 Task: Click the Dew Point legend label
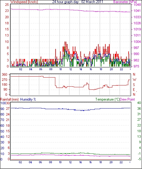tap(127, 99)
